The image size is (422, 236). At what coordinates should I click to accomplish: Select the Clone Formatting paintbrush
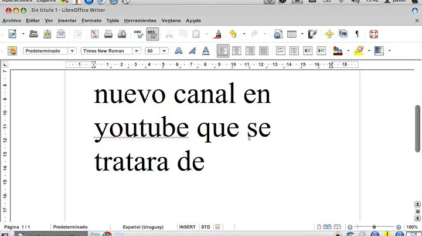point(218,34)
